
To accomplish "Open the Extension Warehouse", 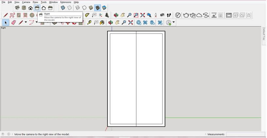I will 145,22.
